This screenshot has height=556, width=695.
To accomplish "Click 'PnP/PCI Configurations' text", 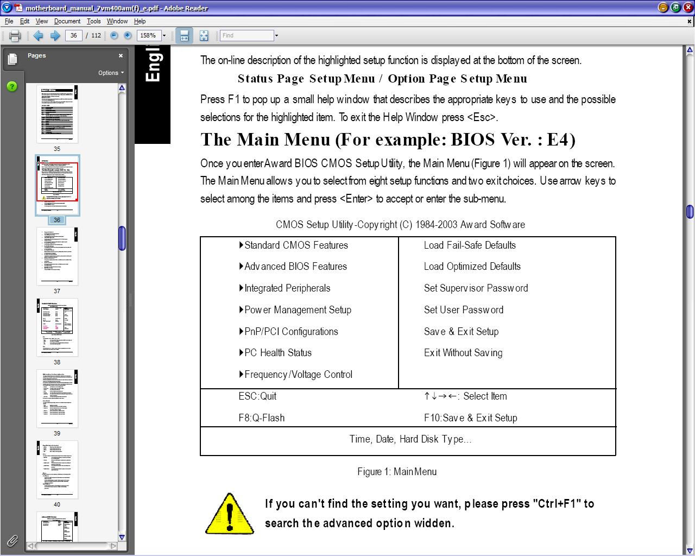I will click(291, 332).
